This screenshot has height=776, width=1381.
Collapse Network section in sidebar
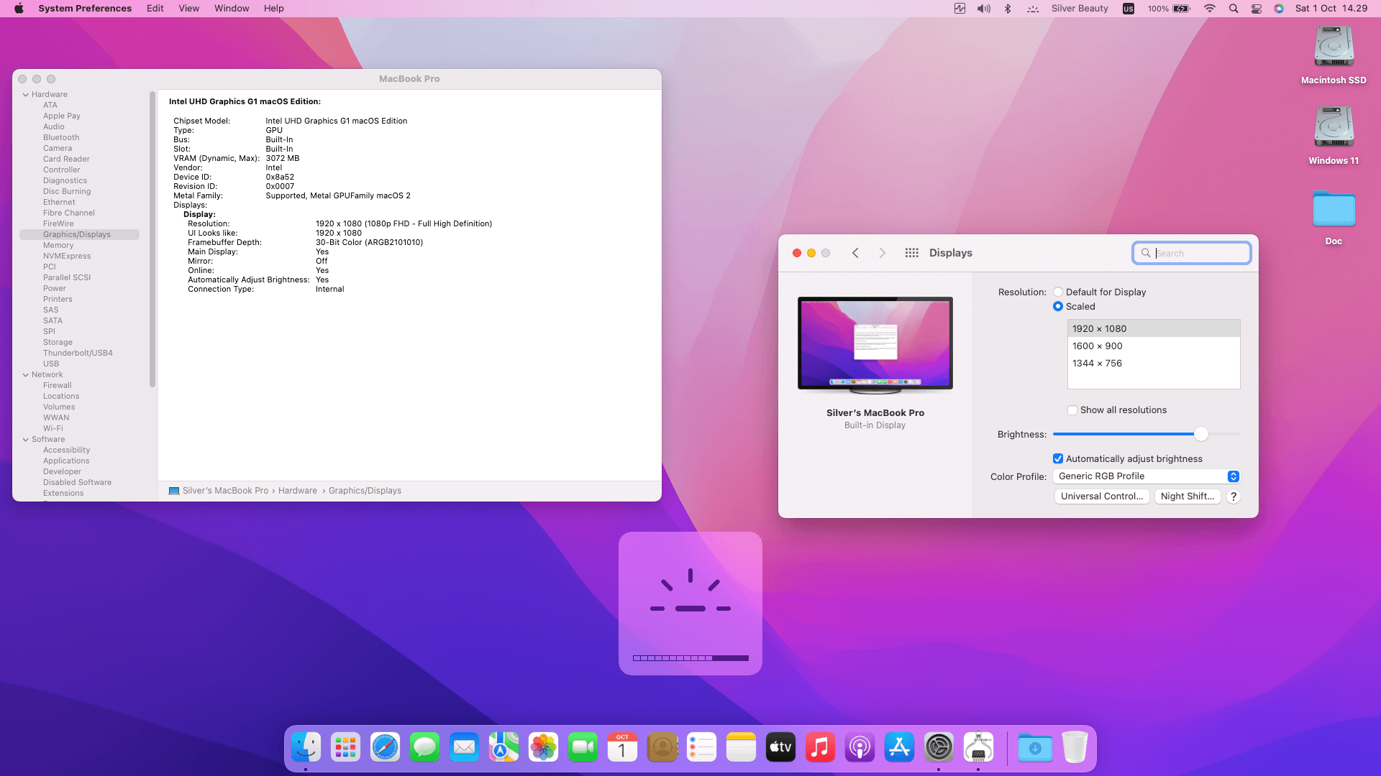click(x=26, y=375)
